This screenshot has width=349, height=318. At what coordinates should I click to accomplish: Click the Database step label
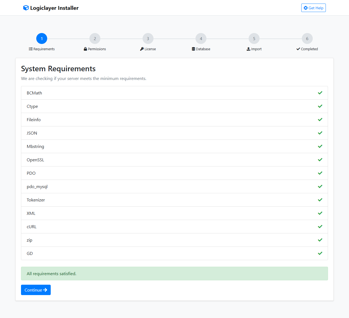[x=201, y=49]
